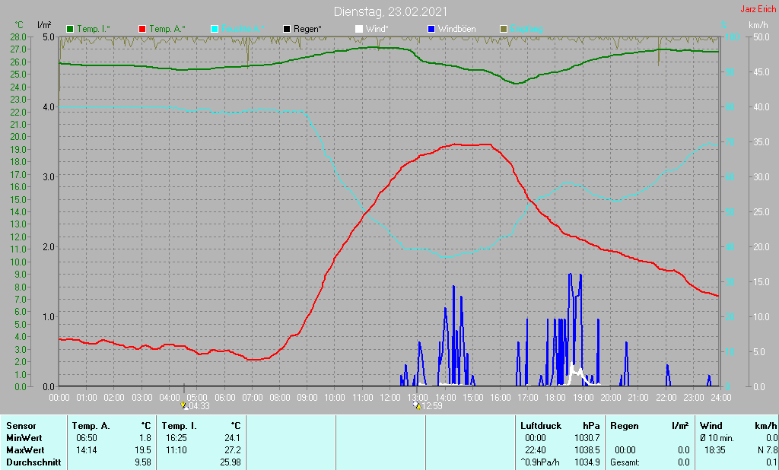Select the chart title Dienstag, 23.02.2021

click(390, 11)
